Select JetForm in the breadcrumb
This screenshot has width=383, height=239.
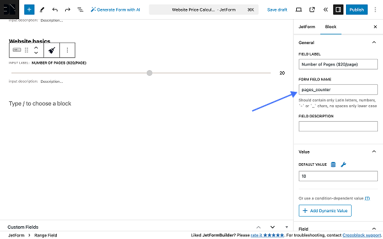(x=17, y=235)
